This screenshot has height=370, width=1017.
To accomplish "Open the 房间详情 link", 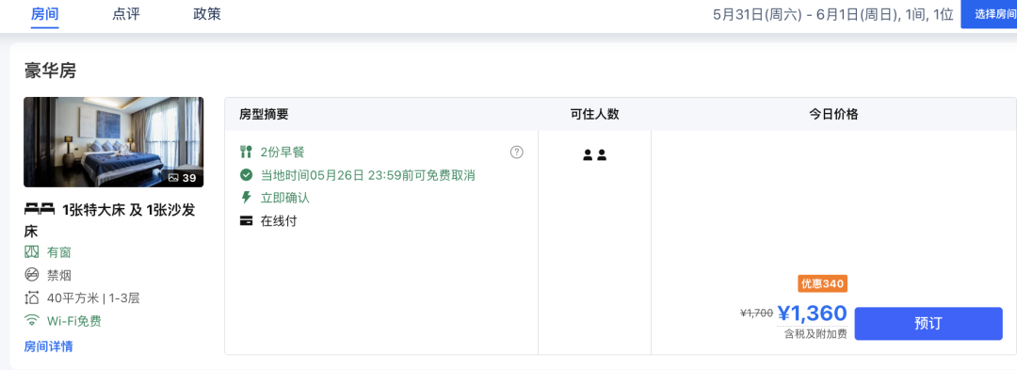I will [49, 346].
